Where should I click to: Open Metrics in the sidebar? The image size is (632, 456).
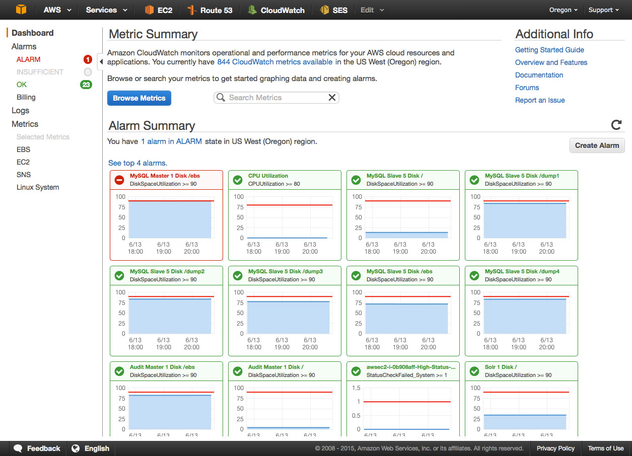coord(25,124)
